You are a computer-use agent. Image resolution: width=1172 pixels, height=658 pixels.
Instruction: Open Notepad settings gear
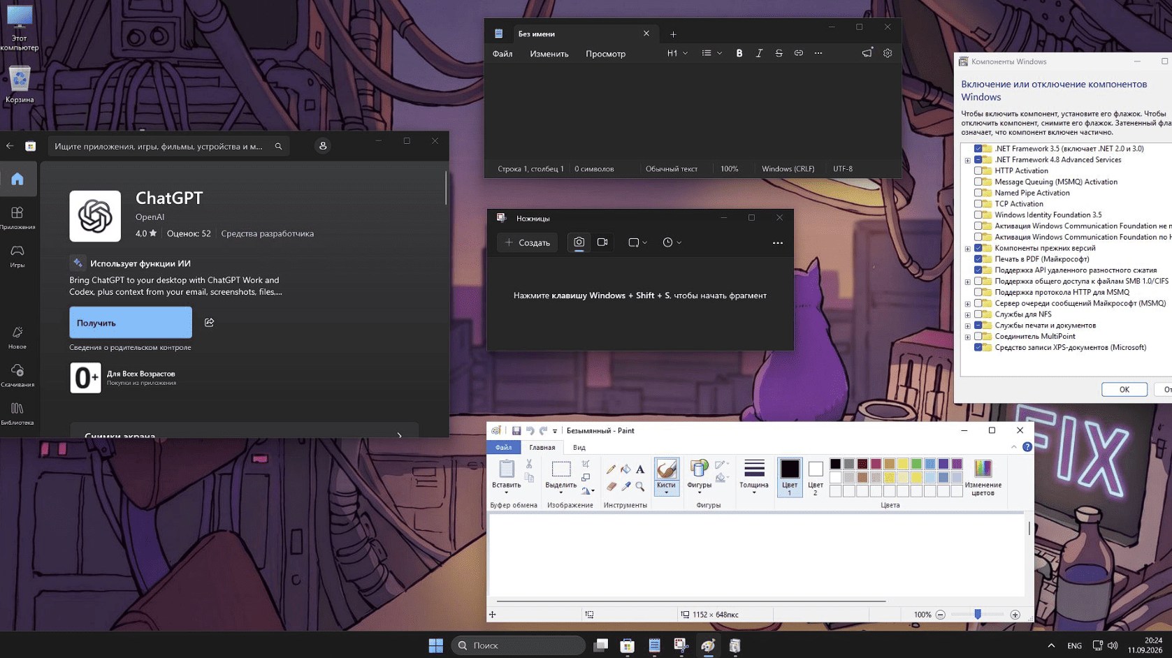pyautogui.click(x=888, y=53)
